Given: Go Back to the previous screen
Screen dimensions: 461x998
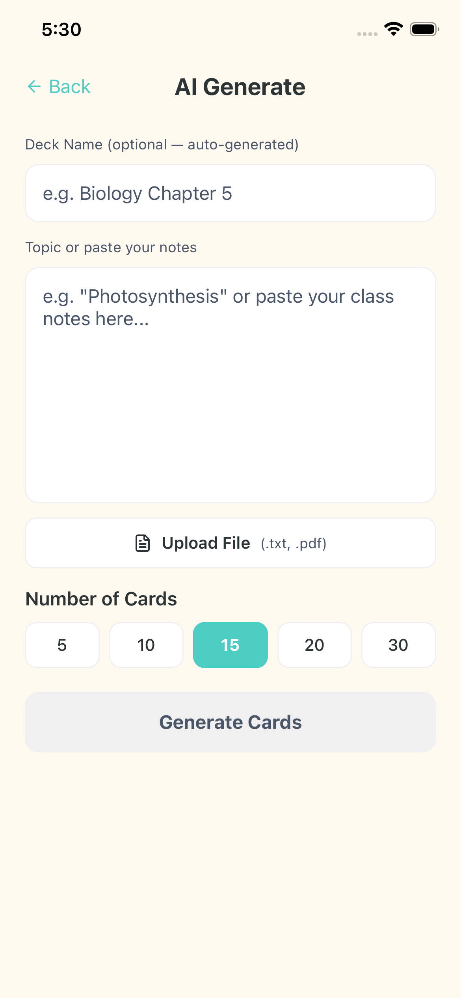Looking at the screenshot, I should [59, 86].
